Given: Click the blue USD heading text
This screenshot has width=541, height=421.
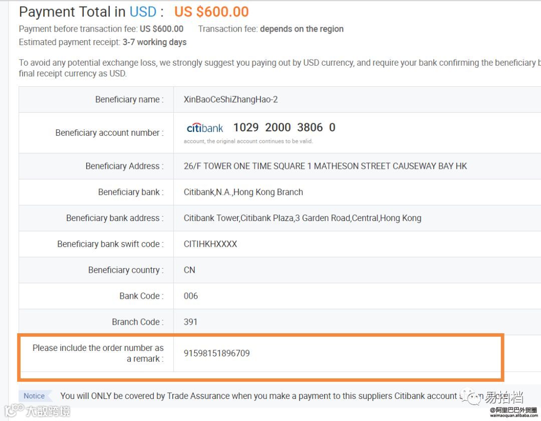Looking at the screenshot, I should pos(143,12).
